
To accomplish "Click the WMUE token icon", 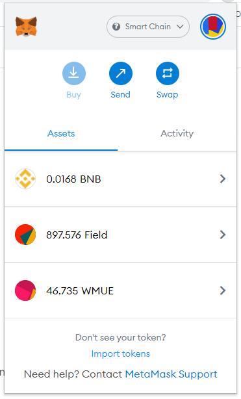I will (x=25, y=290).
